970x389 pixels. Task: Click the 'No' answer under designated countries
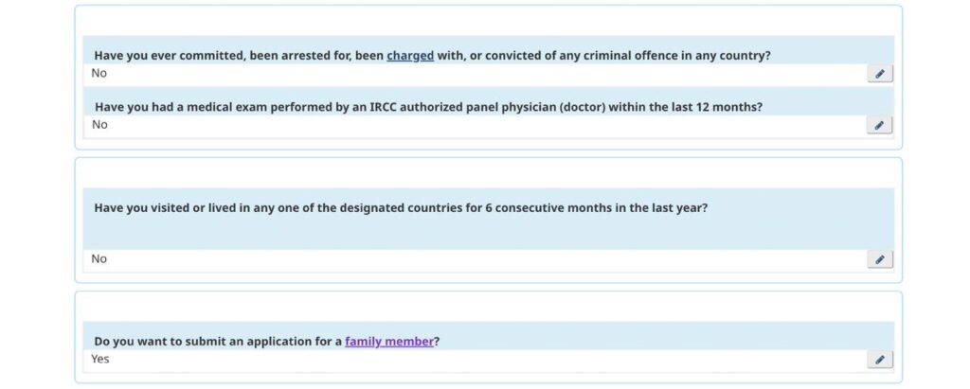coord(99,258)
